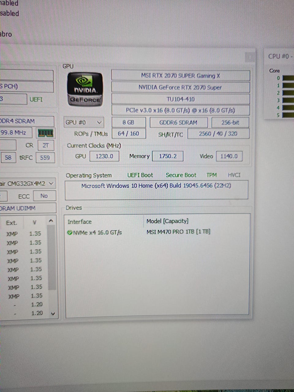The height and width of the screenshot is (392, 294).
Task: Close the system summary window
Action: [x=250, y=57]
